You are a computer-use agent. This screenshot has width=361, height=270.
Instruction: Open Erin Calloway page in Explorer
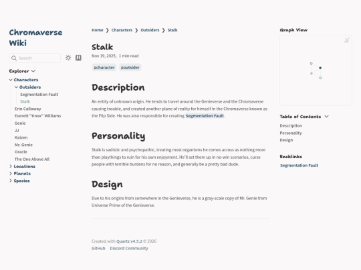point(27,109)
